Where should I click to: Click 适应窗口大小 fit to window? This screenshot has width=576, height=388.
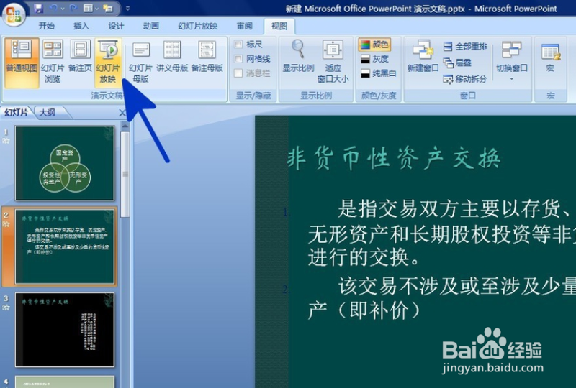333,63
